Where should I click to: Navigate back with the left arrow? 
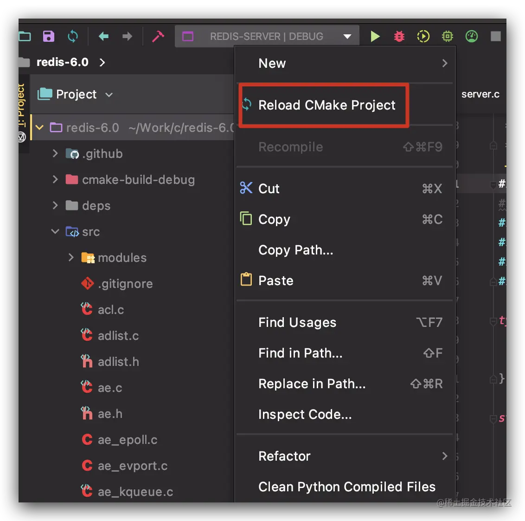(103, 36)
